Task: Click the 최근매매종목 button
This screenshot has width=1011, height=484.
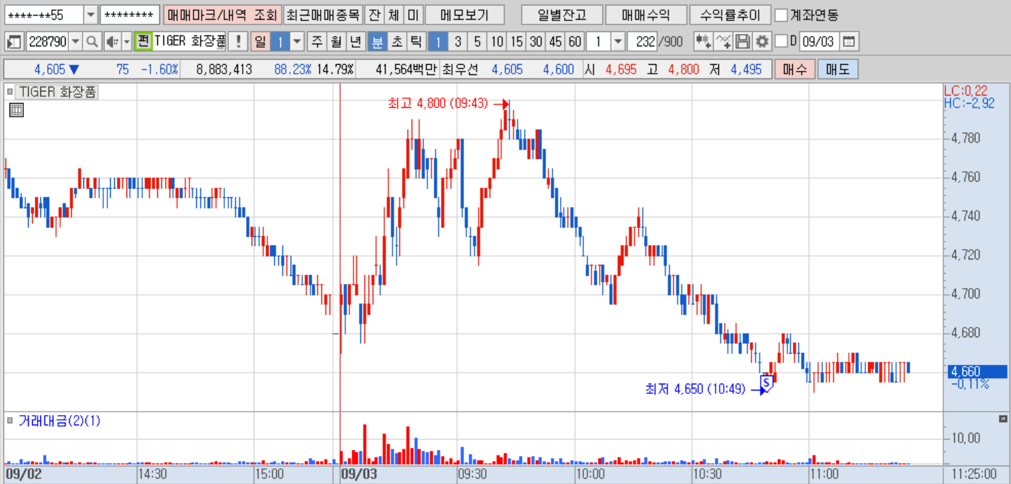Action: (x=323, y=15)
